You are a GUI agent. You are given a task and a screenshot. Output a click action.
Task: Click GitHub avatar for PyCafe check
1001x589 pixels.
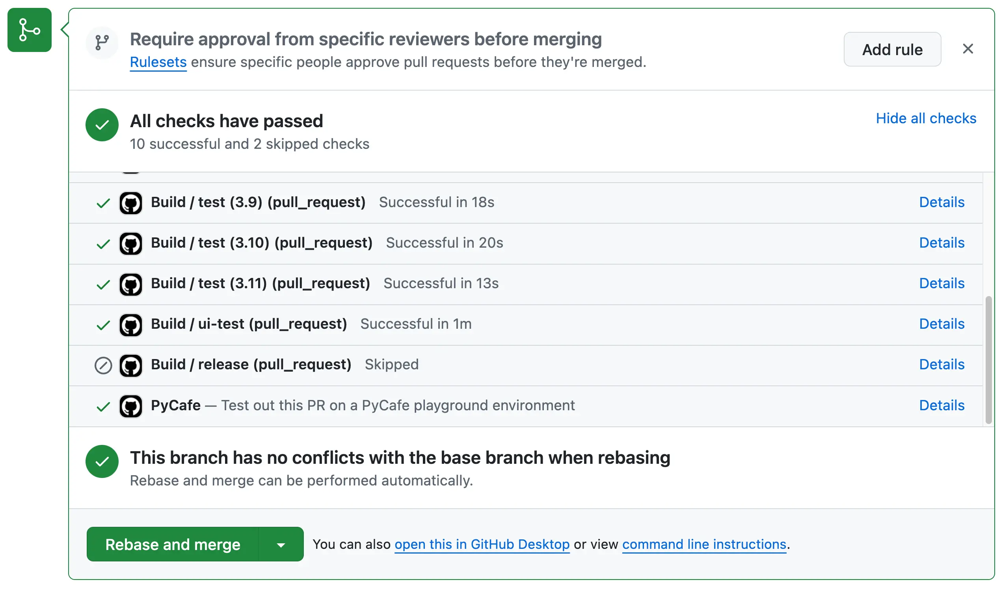click(x=131, y=406)
